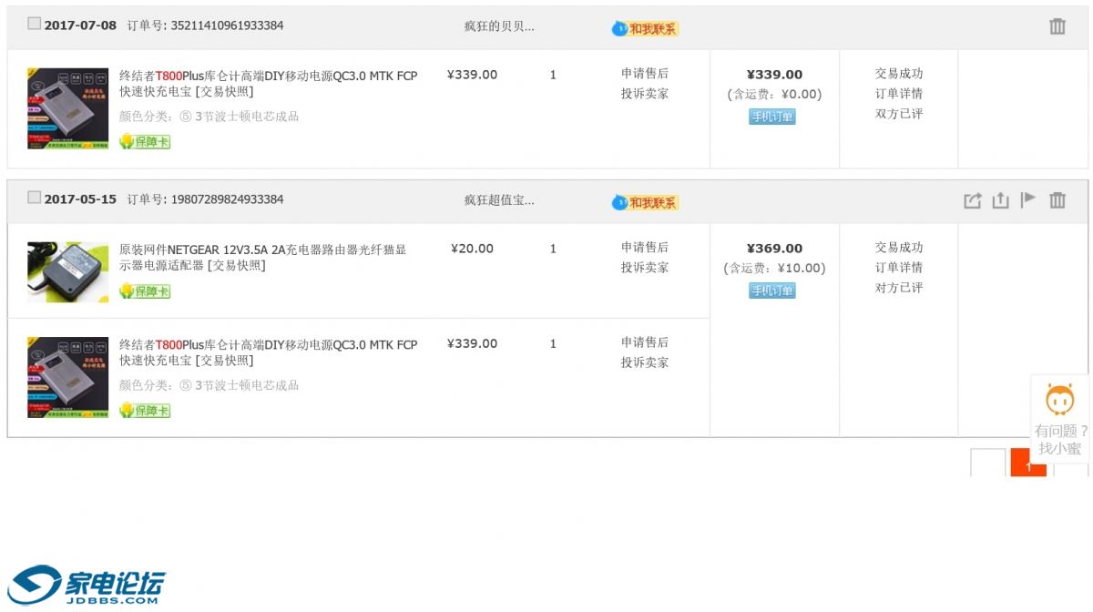Delete the 2017-07-08 order with trash icon
Image resolution: width=1093 pixels, height=612 pixels.
(1057, 26)
